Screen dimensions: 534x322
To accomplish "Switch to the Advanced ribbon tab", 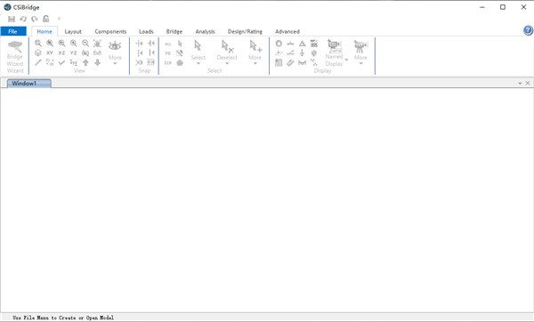I will 287,31.
